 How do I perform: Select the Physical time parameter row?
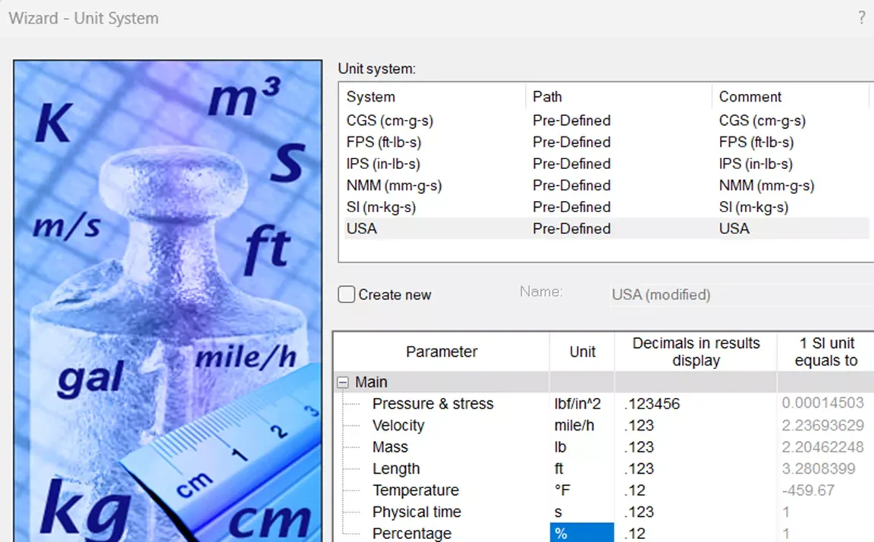coord(417,512)
